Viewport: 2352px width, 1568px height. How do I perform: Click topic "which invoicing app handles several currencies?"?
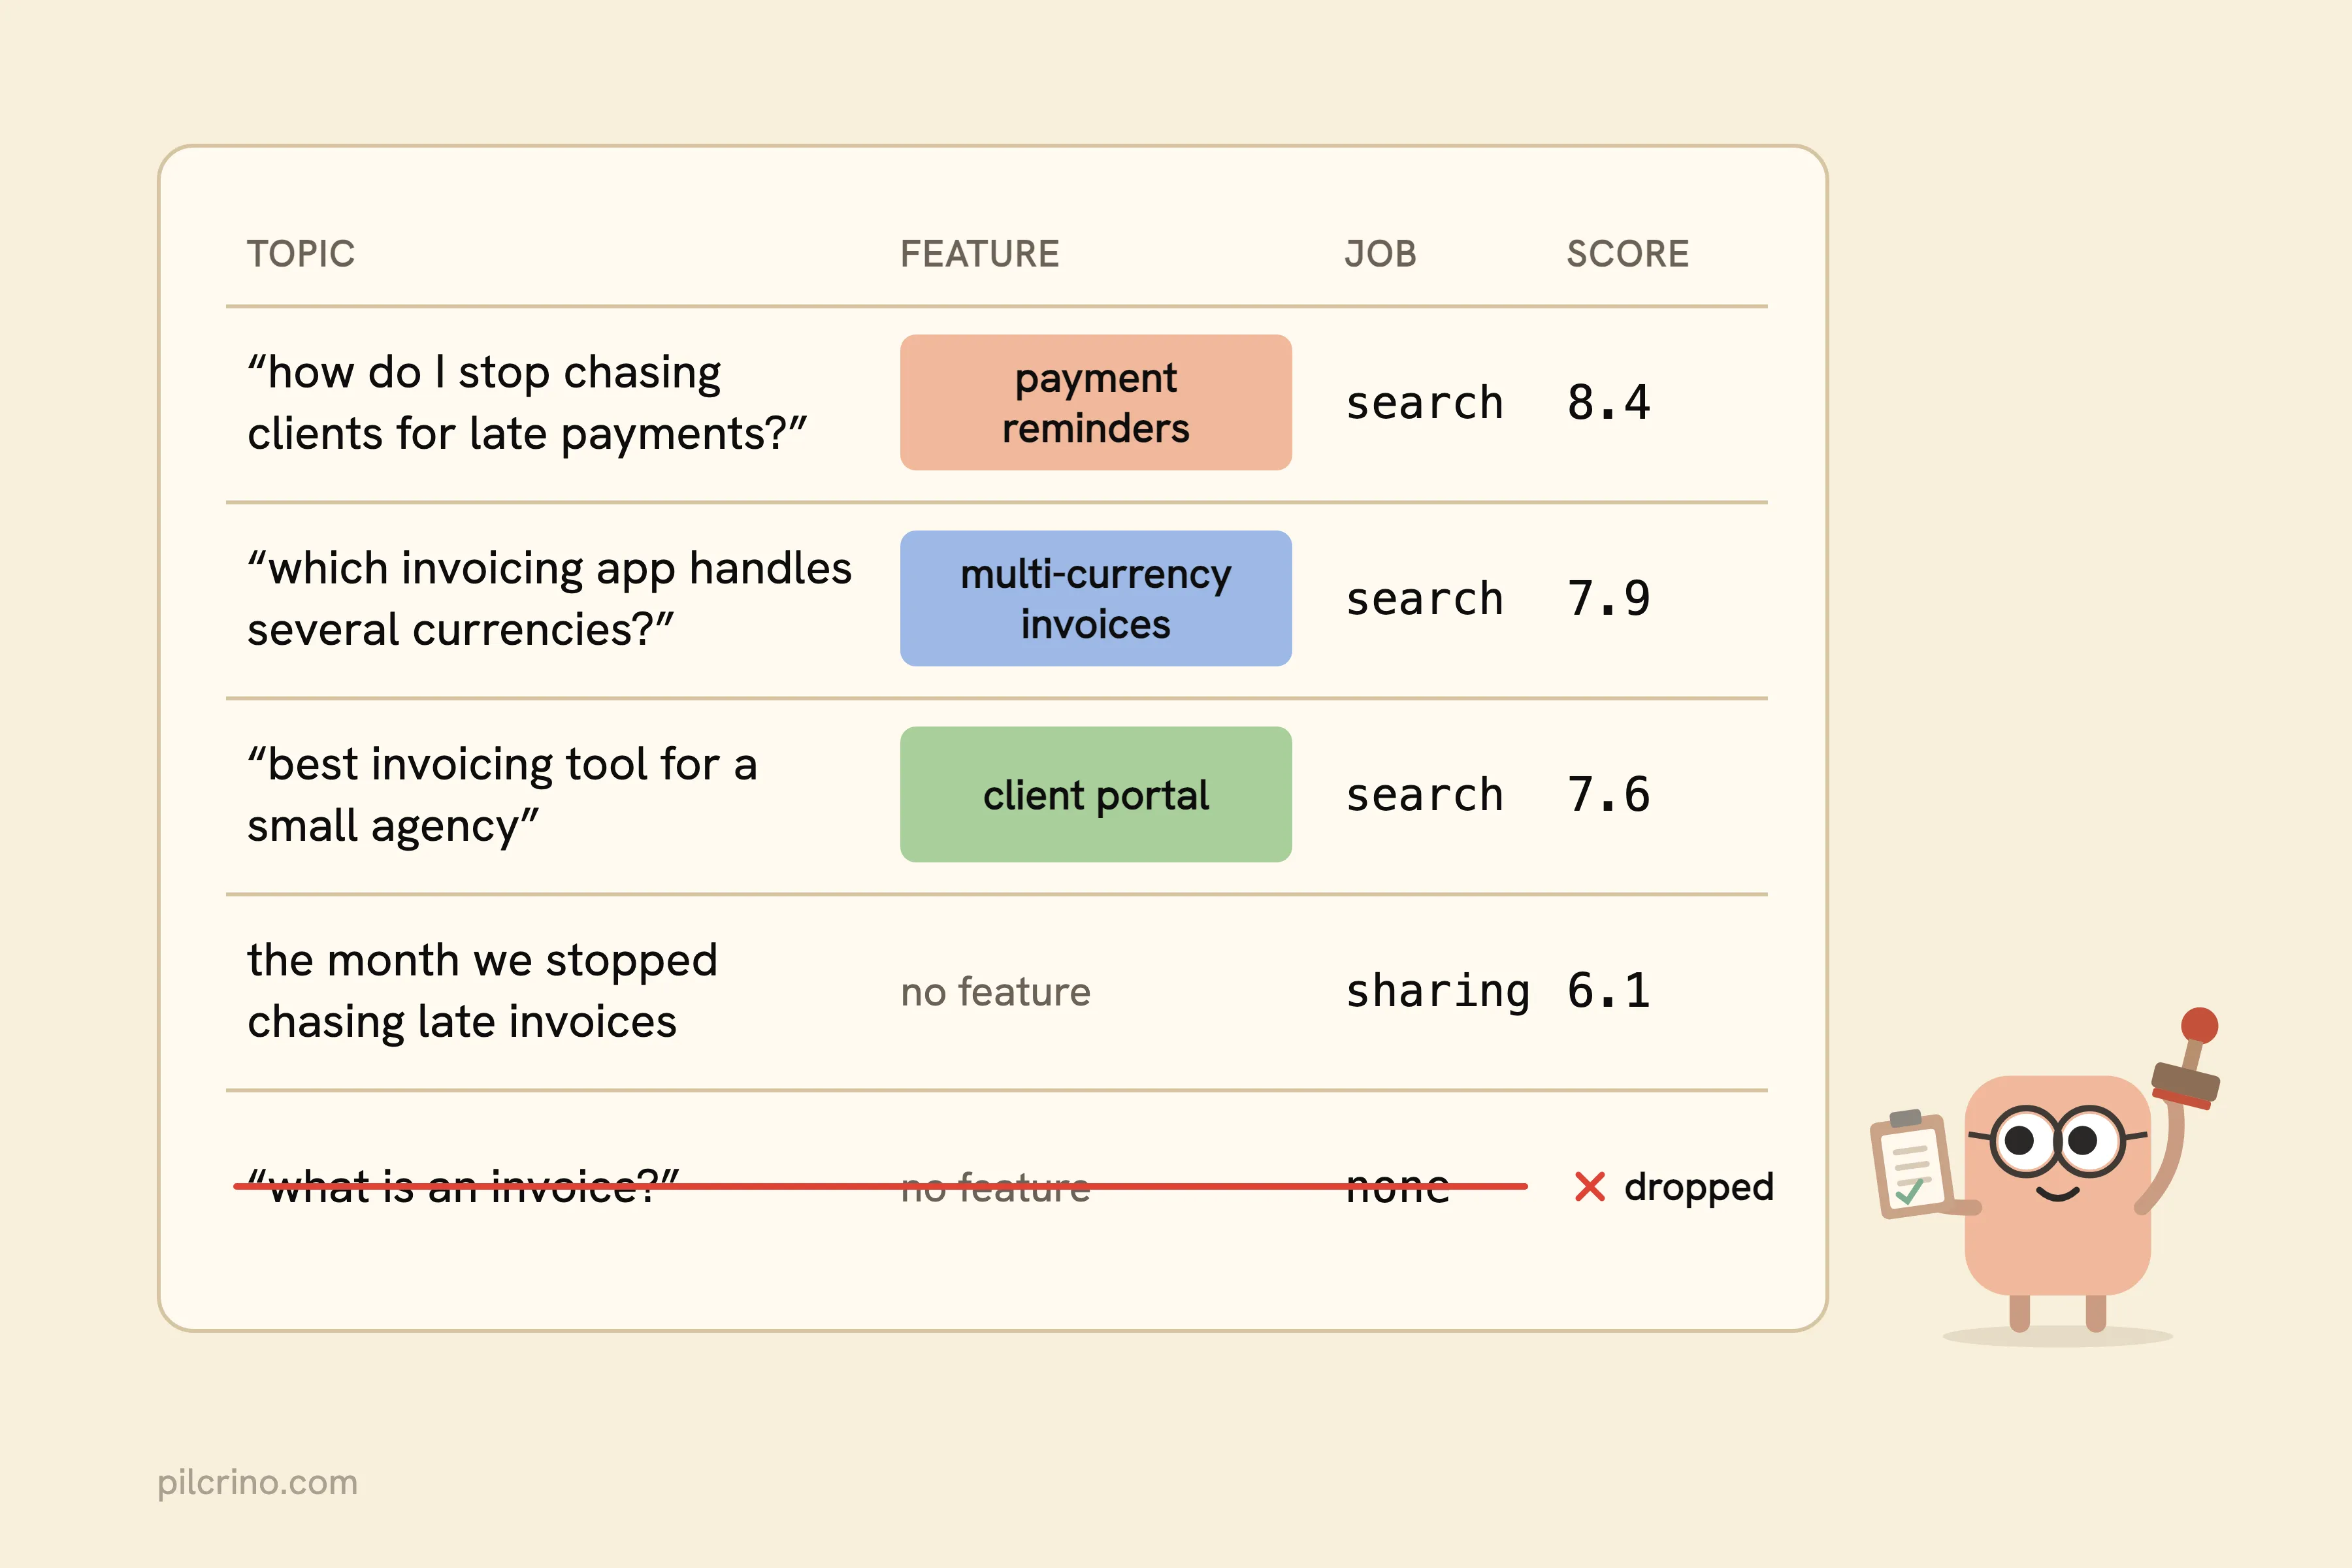point(549,599)
